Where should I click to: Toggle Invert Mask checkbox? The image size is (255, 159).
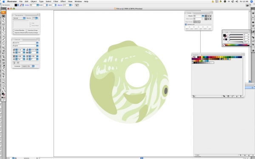point(30,25)
